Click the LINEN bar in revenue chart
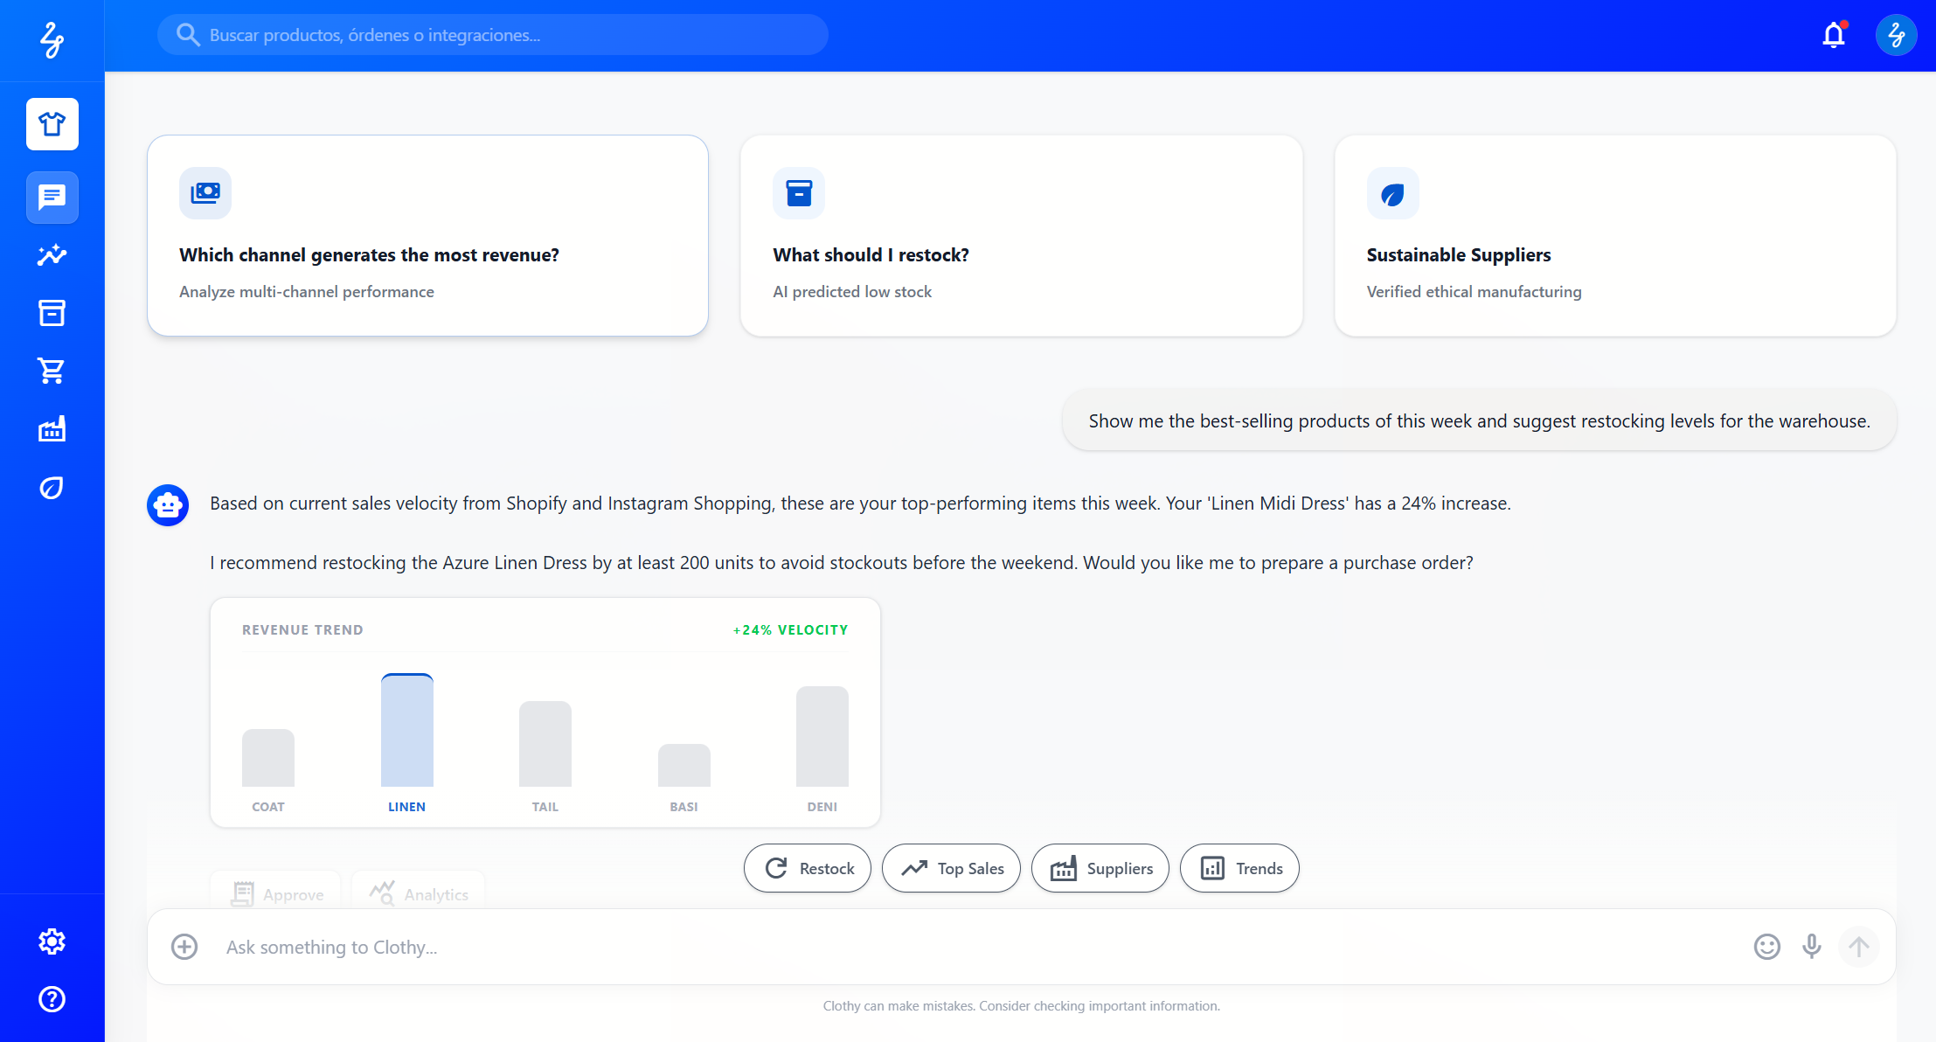Screen dimensions: 1936x1042 point(407,730)
